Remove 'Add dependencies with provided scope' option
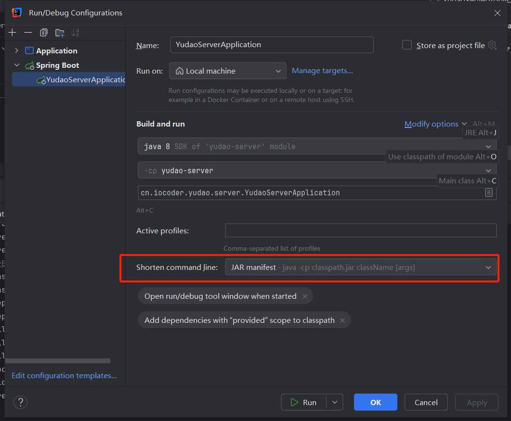 (342, 320)
